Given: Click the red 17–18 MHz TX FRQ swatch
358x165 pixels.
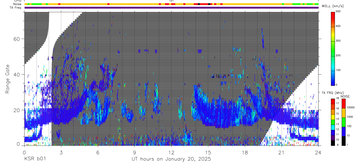Looking at the screenshot, I should tap(333, 101).
